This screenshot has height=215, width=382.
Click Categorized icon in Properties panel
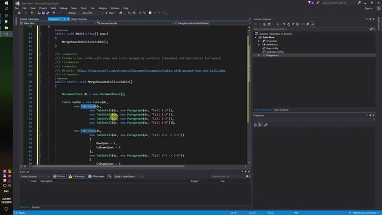pyautogui.click(x=255, y=125)
